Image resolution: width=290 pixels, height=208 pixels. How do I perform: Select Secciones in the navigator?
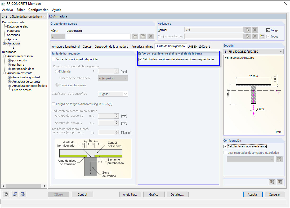tap(13, 35)
